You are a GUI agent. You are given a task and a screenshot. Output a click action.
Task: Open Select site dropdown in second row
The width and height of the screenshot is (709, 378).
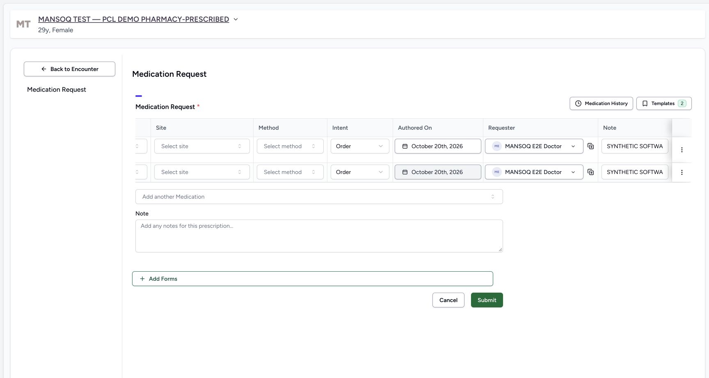(202, 172)
